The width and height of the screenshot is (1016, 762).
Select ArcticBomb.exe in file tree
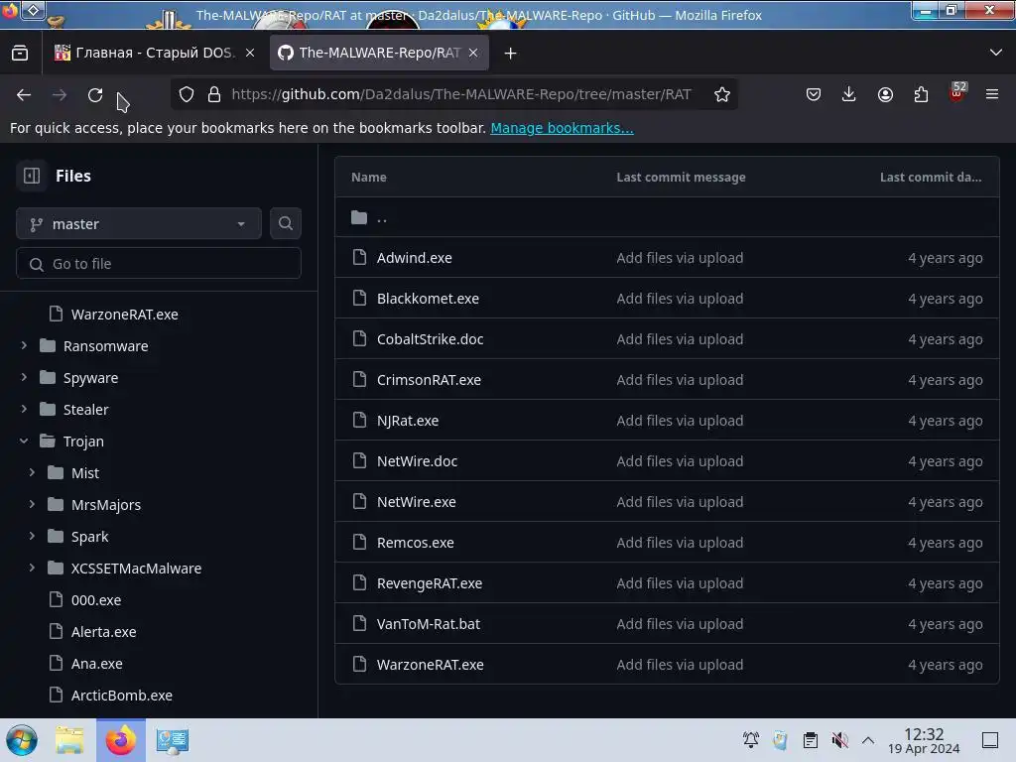point(122,696)
